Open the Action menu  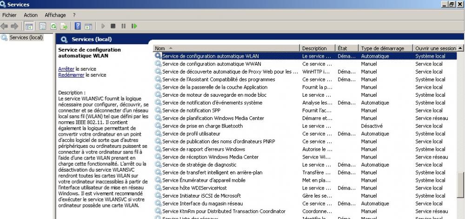31,15
